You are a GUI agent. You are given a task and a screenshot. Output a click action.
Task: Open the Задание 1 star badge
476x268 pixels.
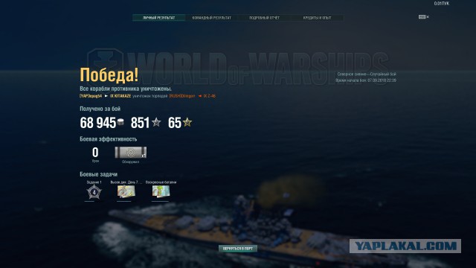94,192
